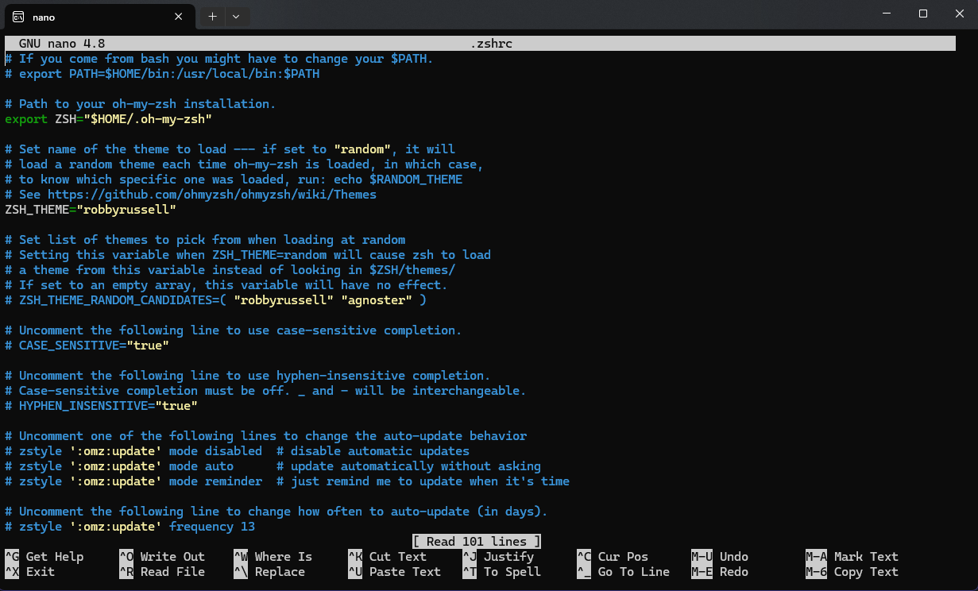Click the 'mode reminder' zstyle line
The image size is (978, 591).
287,481
